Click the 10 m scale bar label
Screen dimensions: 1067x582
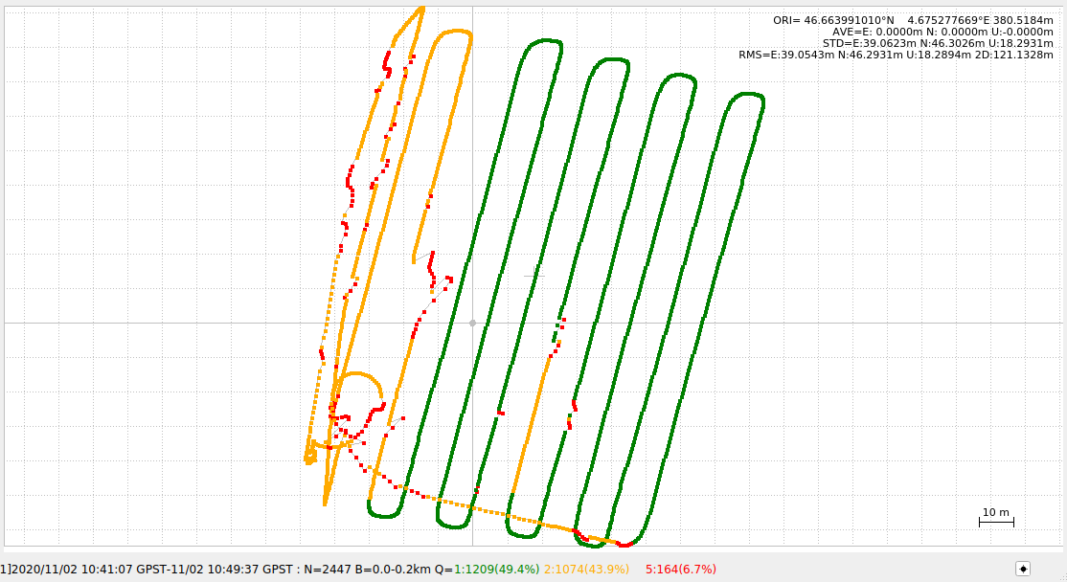[x=995, y=512]
